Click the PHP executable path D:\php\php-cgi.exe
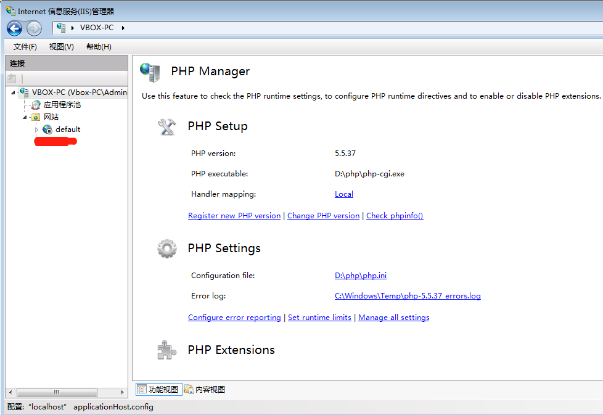 (x=369, y=173)
